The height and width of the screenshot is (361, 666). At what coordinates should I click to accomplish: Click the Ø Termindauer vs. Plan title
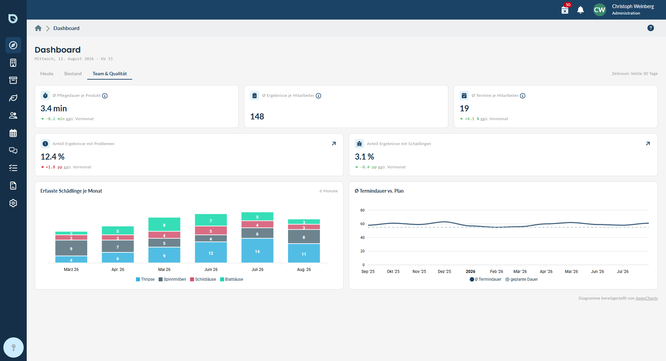(x=379, y=191)
